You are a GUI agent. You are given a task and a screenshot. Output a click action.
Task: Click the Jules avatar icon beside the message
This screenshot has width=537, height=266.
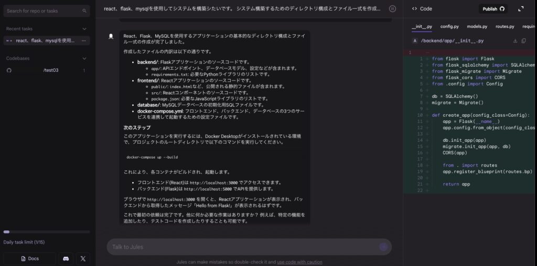(x=111, y=36)
